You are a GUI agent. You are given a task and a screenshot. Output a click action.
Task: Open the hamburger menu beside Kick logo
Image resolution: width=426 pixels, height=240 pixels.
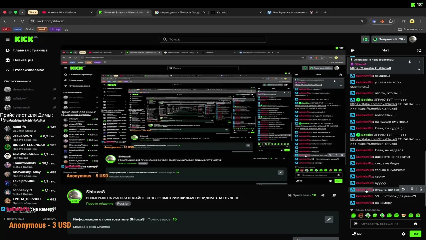click(8, 39)
